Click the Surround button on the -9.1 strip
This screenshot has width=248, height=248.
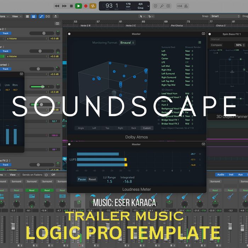pos(32,181)
